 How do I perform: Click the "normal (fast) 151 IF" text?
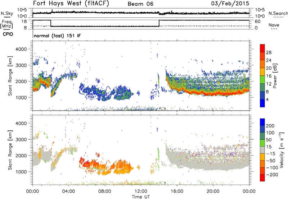click(x=57, y=36)
